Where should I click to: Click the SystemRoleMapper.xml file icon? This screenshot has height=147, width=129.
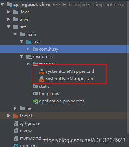coord(41,71)
